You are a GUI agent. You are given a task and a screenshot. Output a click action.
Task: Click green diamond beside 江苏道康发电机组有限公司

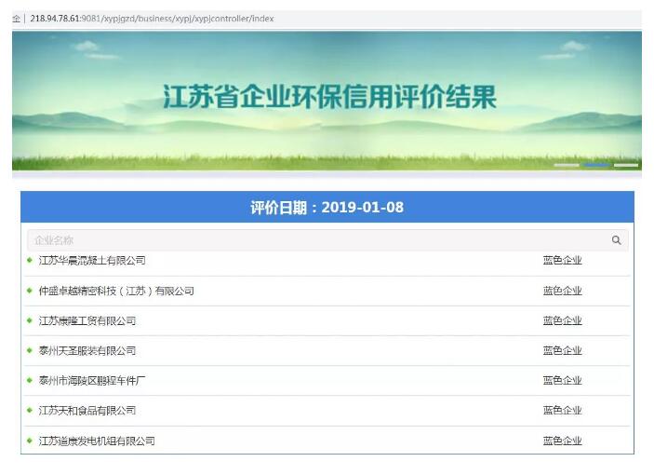click(30, 441)
